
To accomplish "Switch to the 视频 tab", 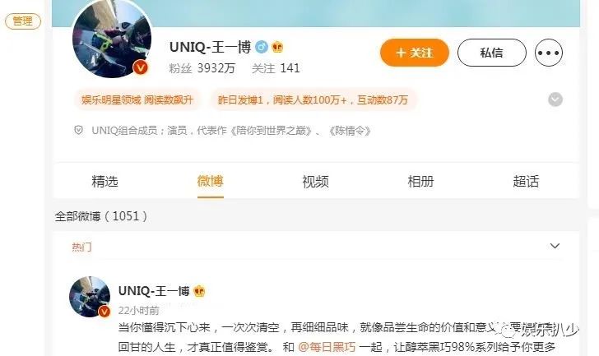I will coord(316,181).
